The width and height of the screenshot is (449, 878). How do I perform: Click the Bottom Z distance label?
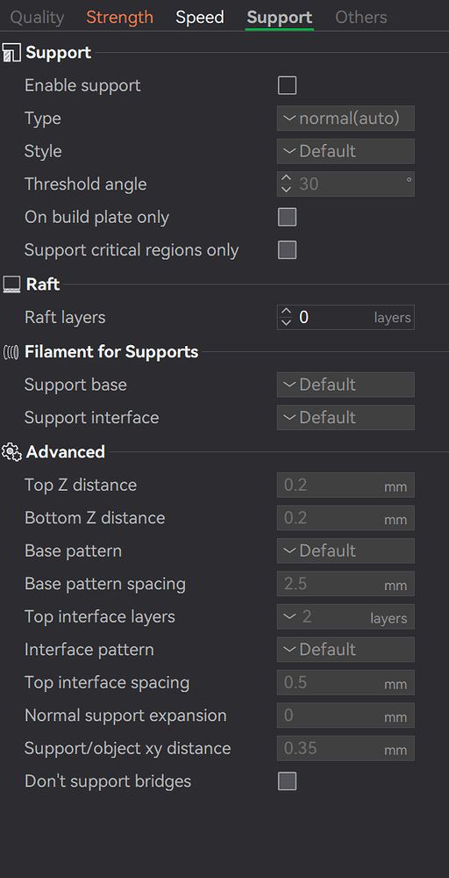coord(95,518)
